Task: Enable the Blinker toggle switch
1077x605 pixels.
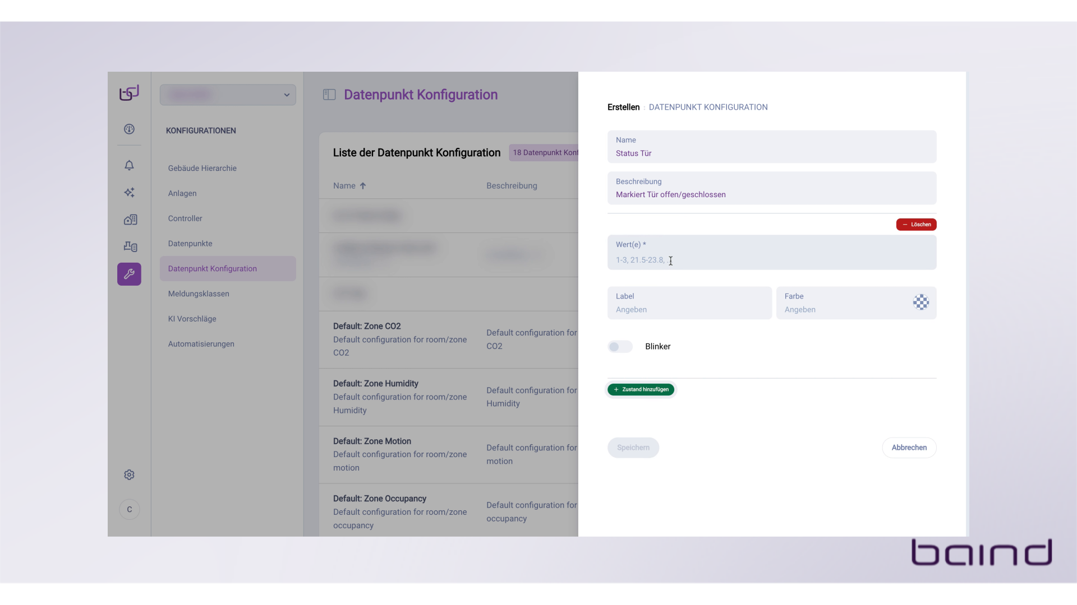Action: [620, 347]
